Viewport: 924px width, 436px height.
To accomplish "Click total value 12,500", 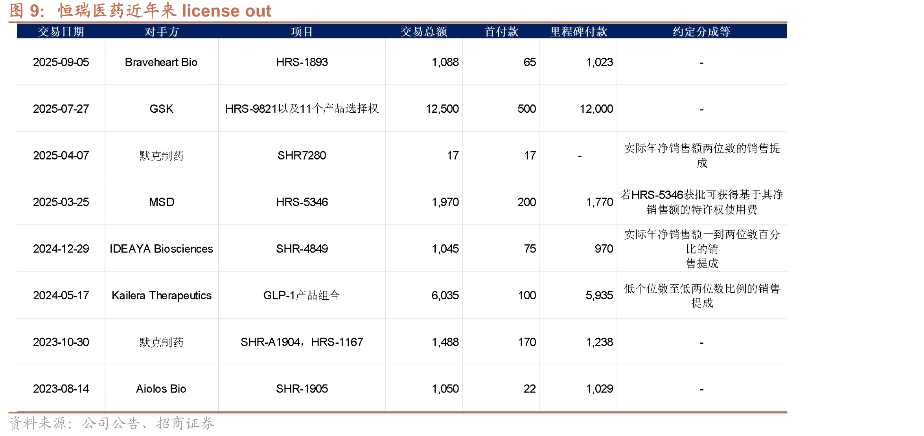I will click(x=442, y=109).
